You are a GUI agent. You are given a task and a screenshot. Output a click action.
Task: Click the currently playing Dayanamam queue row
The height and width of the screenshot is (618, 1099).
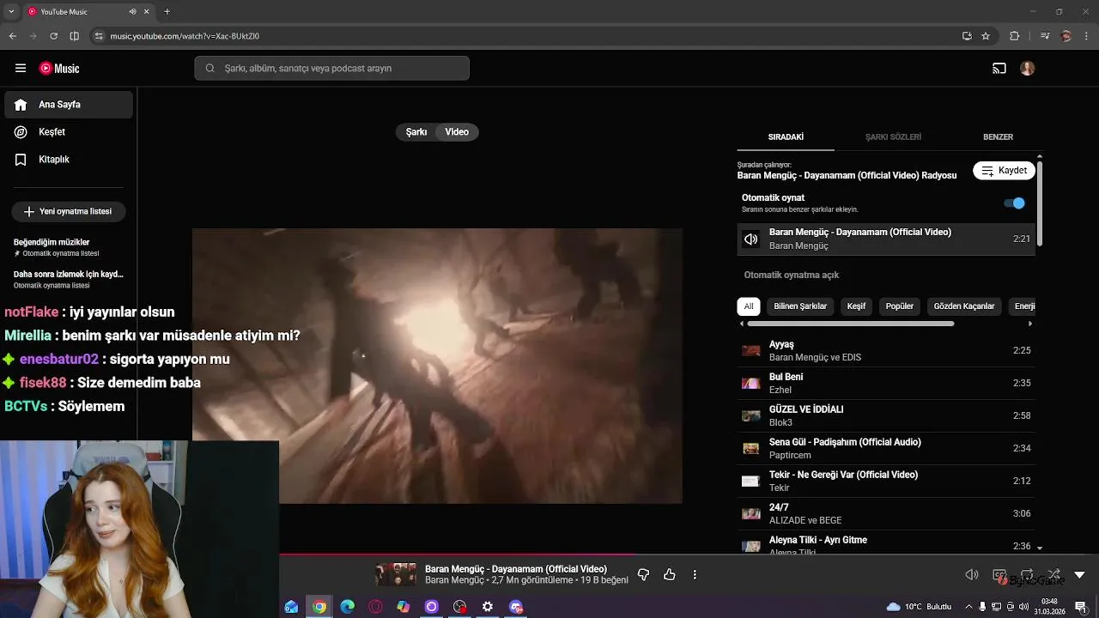pyautogui.click(x=886, y=239)
